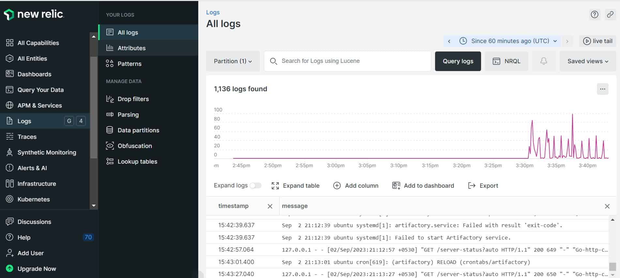Image resolution: width=620 pixels, height=278 pixels.
Task: Click the help notifications badge 70
Action: point(88,237)
